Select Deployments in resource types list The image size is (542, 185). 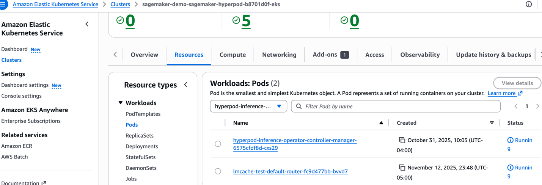pos(142,146)
